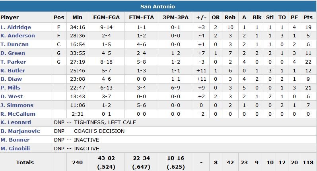Click the Pts column header
Viewport: 317px width, 171px height.
tap(308, 17)
